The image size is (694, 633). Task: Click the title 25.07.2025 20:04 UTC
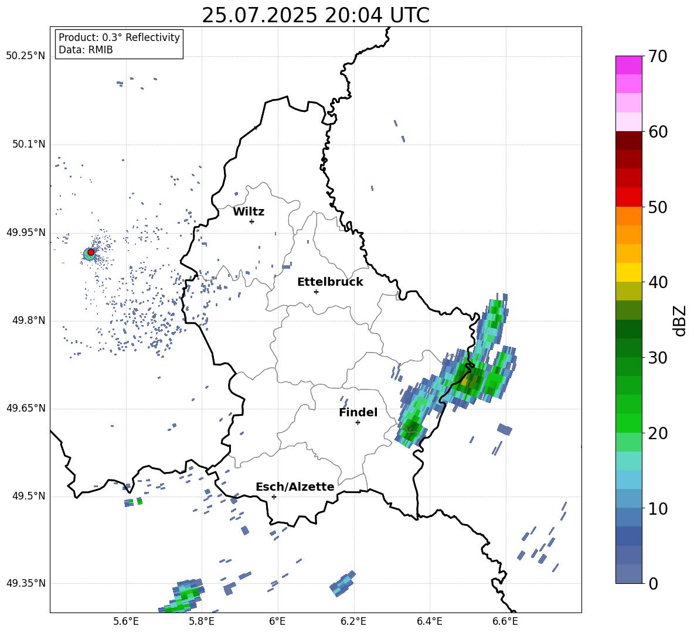point(315,15)
